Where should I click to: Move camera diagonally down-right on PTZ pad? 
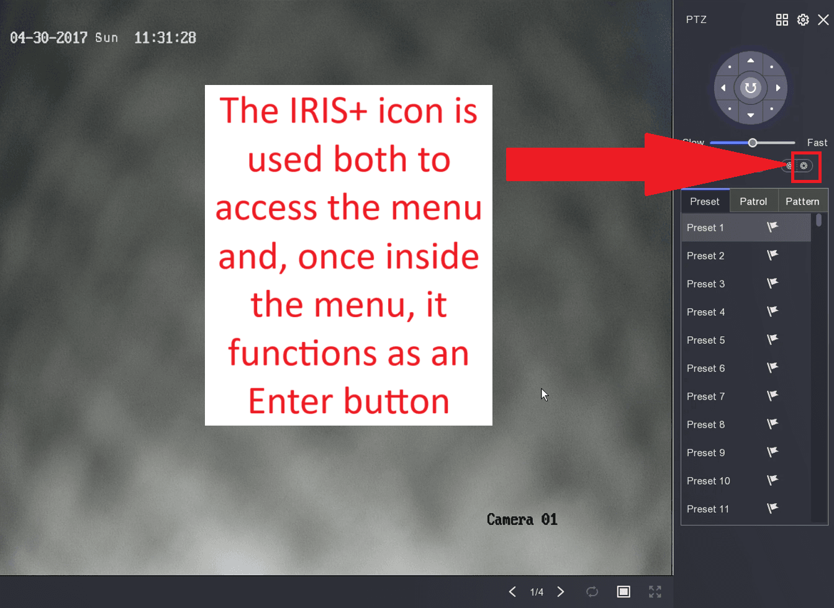click(771, 109)
